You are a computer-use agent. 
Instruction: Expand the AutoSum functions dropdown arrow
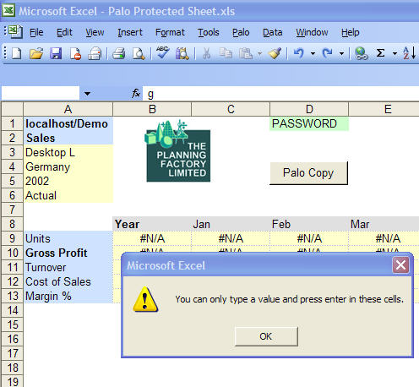coord(395,53)
